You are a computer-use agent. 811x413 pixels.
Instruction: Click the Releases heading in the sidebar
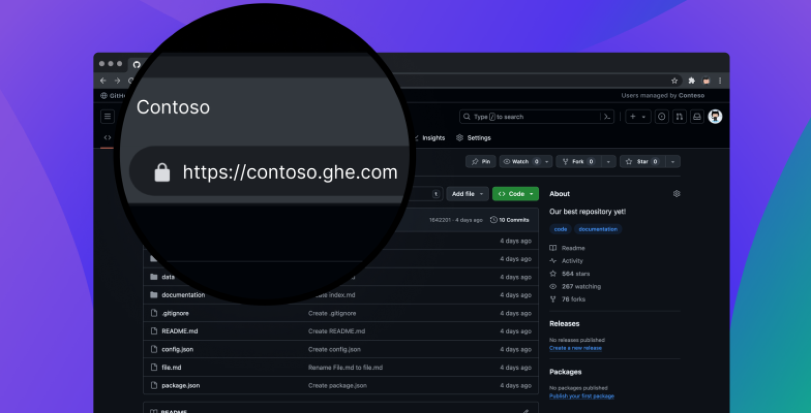point(564,324)
